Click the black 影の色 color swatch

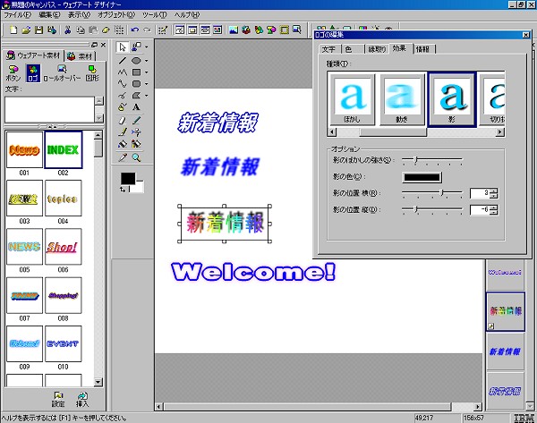tap(421, 177)
